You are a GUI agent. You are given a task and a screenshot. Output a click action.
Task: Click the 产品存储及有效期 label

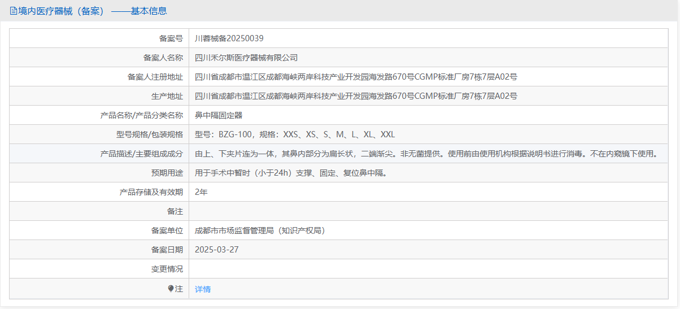coord(151,192)
